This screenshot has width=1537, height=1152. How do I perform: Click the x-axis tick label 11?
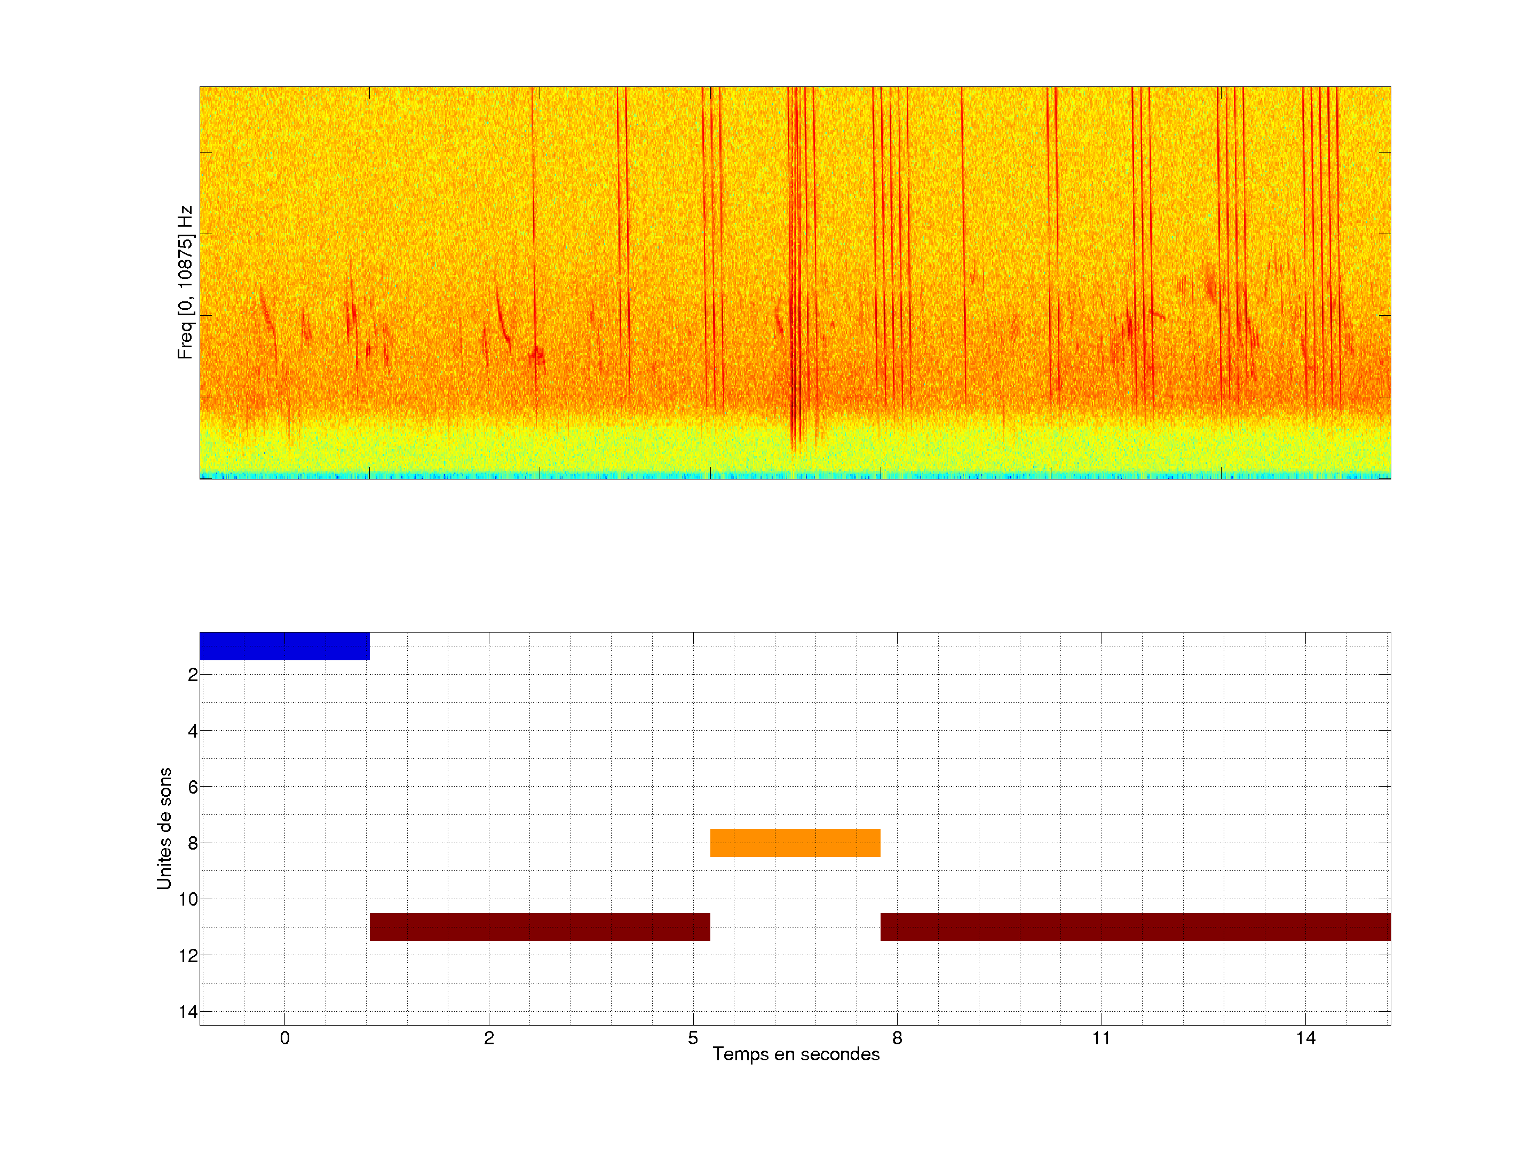(x=1100, y=1038)
